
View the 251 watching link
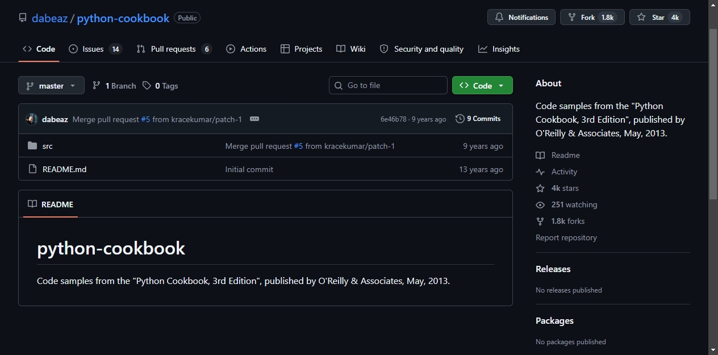click(x=566, y=204)
